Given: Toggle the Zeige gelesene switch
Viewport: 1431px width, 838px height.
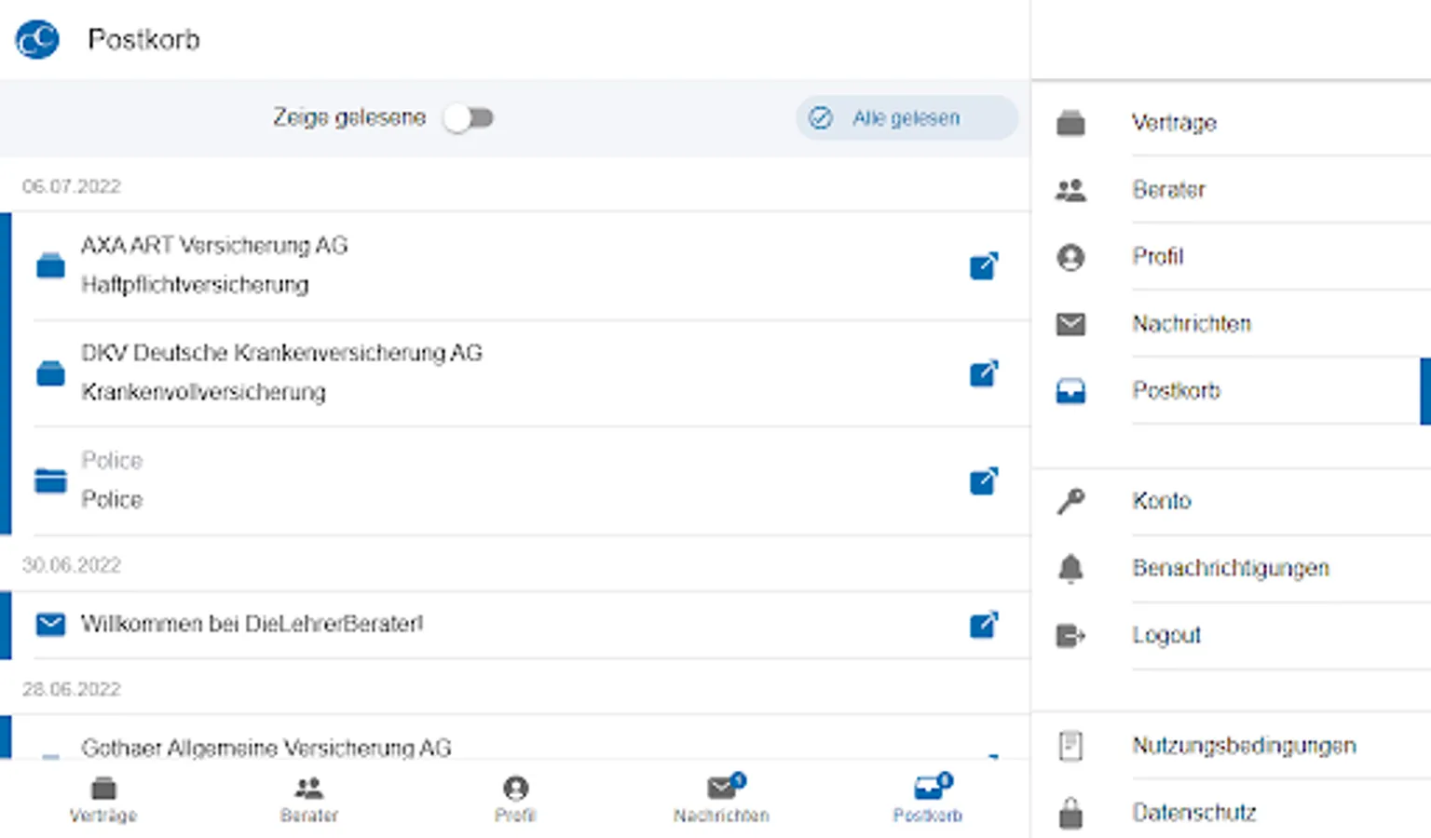Looking at the screenshot, I should tap(469, 118).
